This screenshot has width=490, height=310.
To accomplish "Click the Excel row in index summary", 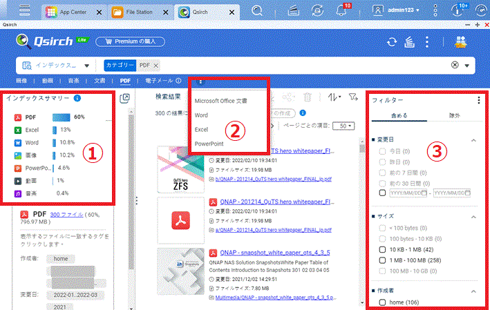I will pyautogui.click(x=42, y=130).
